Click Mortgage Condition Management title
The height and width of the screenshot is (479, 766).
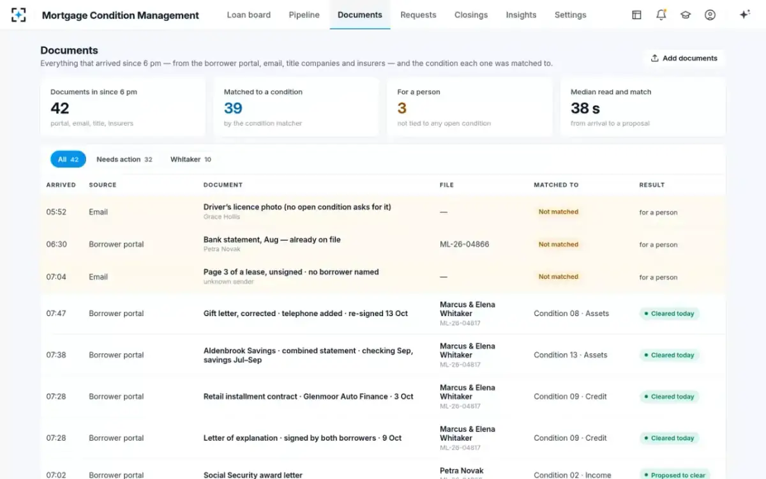click(x=121, y=15)
